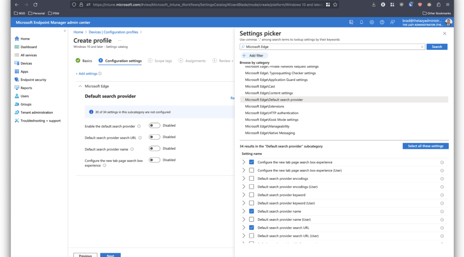Image resolution: width=464 pixels, height=257 pixels.
Task: Open notifications bell in admin center header
Action: click(x=361, y=22)
